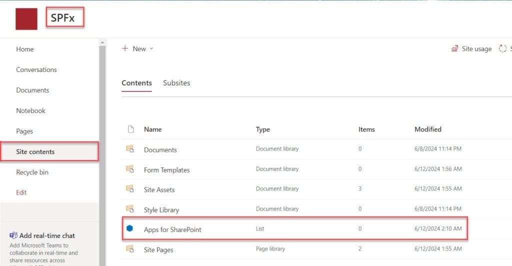This screenshot has width=512, height=266.
Task: Open Conversations from the side navigation
Action: pyautogui.click(x=36, y=69)
